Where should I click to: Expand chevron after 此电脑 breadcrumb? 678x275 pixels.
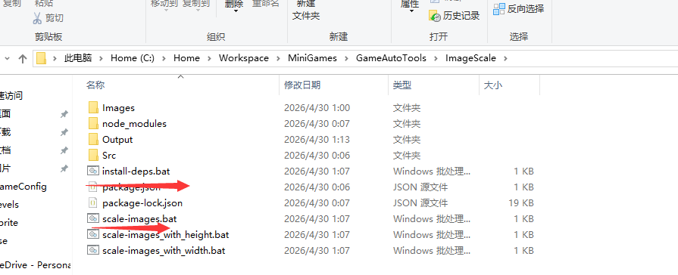(x=102, y=58)
